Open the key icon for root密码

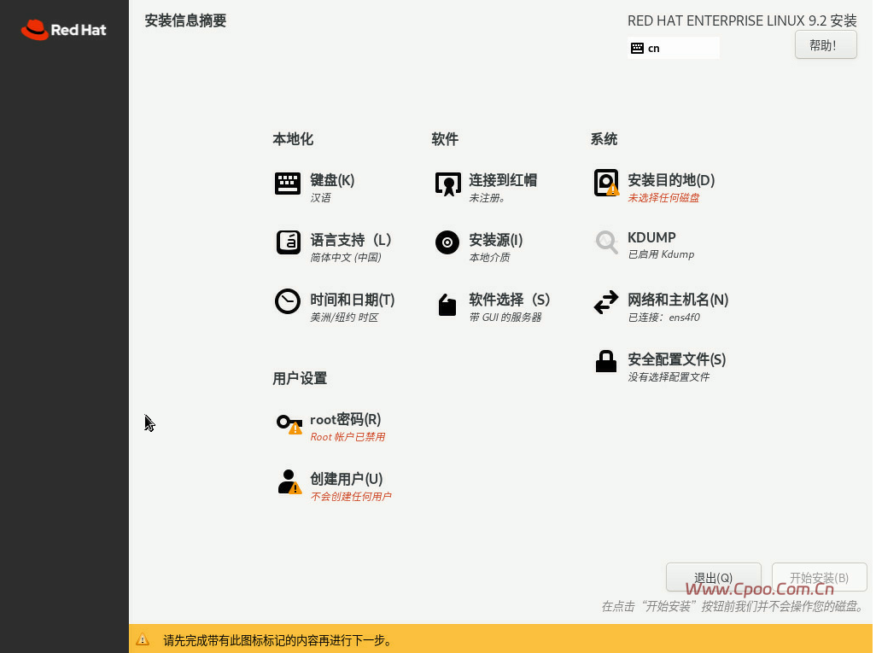(x=289, y=424)
